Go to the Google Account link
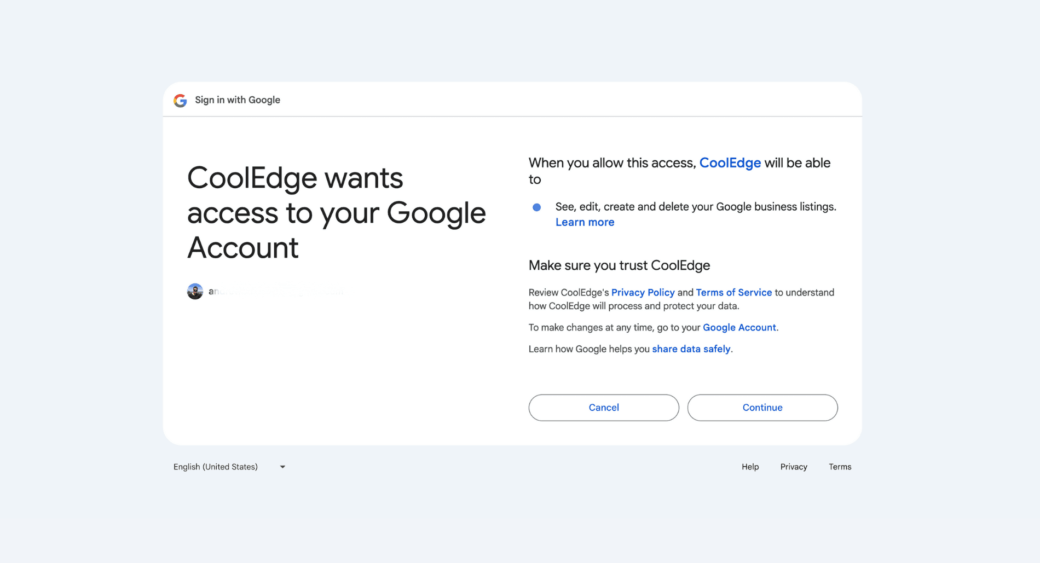This screenshot has width=1040, height=563. 739,327
